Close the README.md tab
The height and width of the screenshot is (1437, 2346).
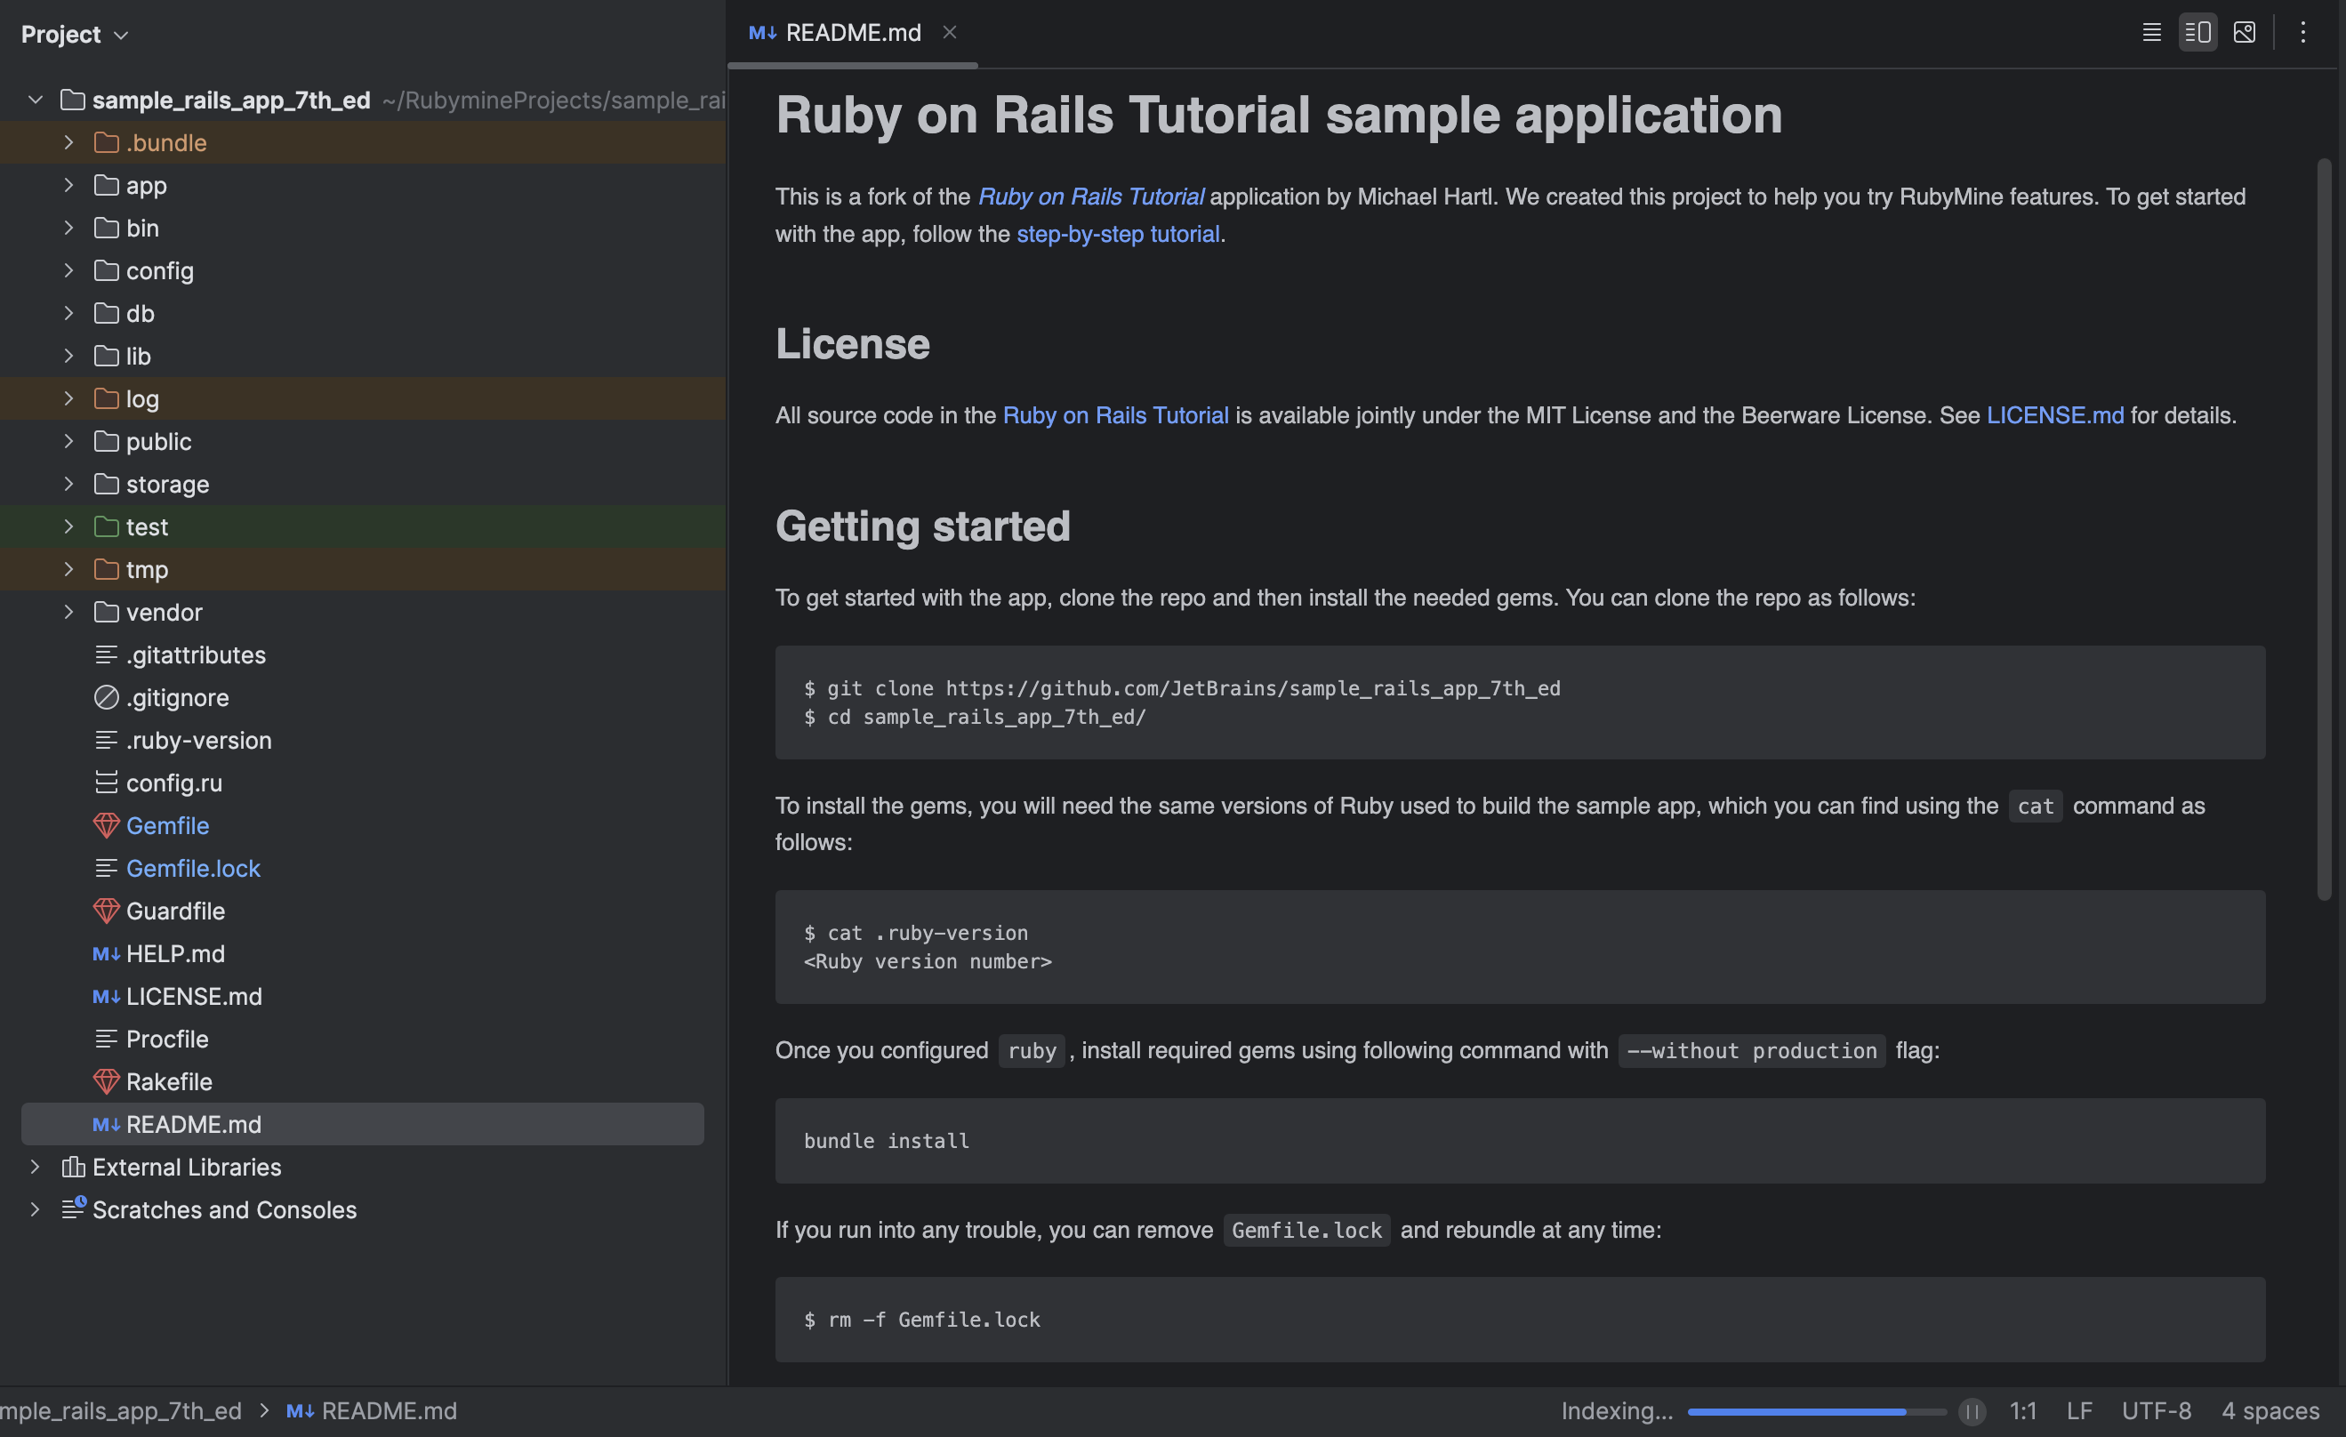pos(949,31)
